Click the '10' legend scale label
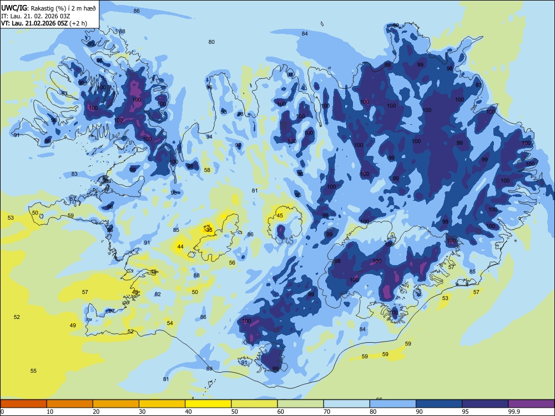 pos(50,412)
